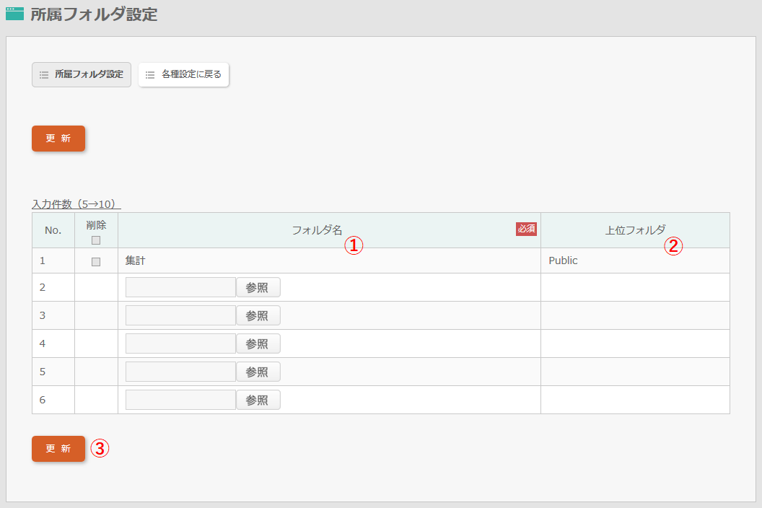
Task: Click the 各種設定に戻る list icon
Action: 150,74
